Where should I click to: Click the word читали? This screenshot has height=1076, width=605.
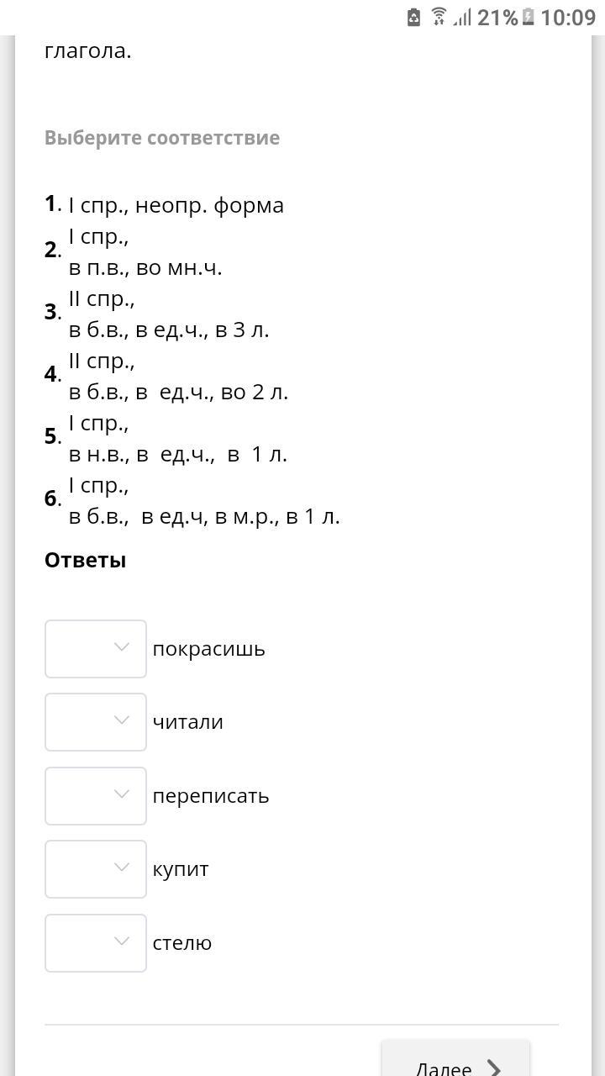click(x=187, y=722)
